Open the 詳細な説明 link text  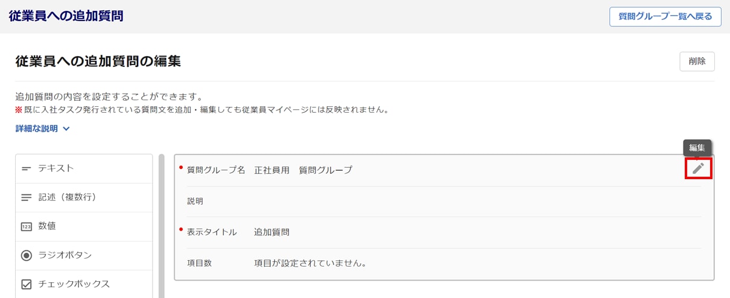[36, 128]
